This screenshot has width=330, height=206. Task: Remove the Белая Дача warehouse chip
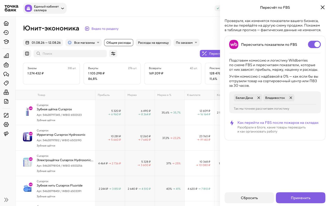(259, 98)
